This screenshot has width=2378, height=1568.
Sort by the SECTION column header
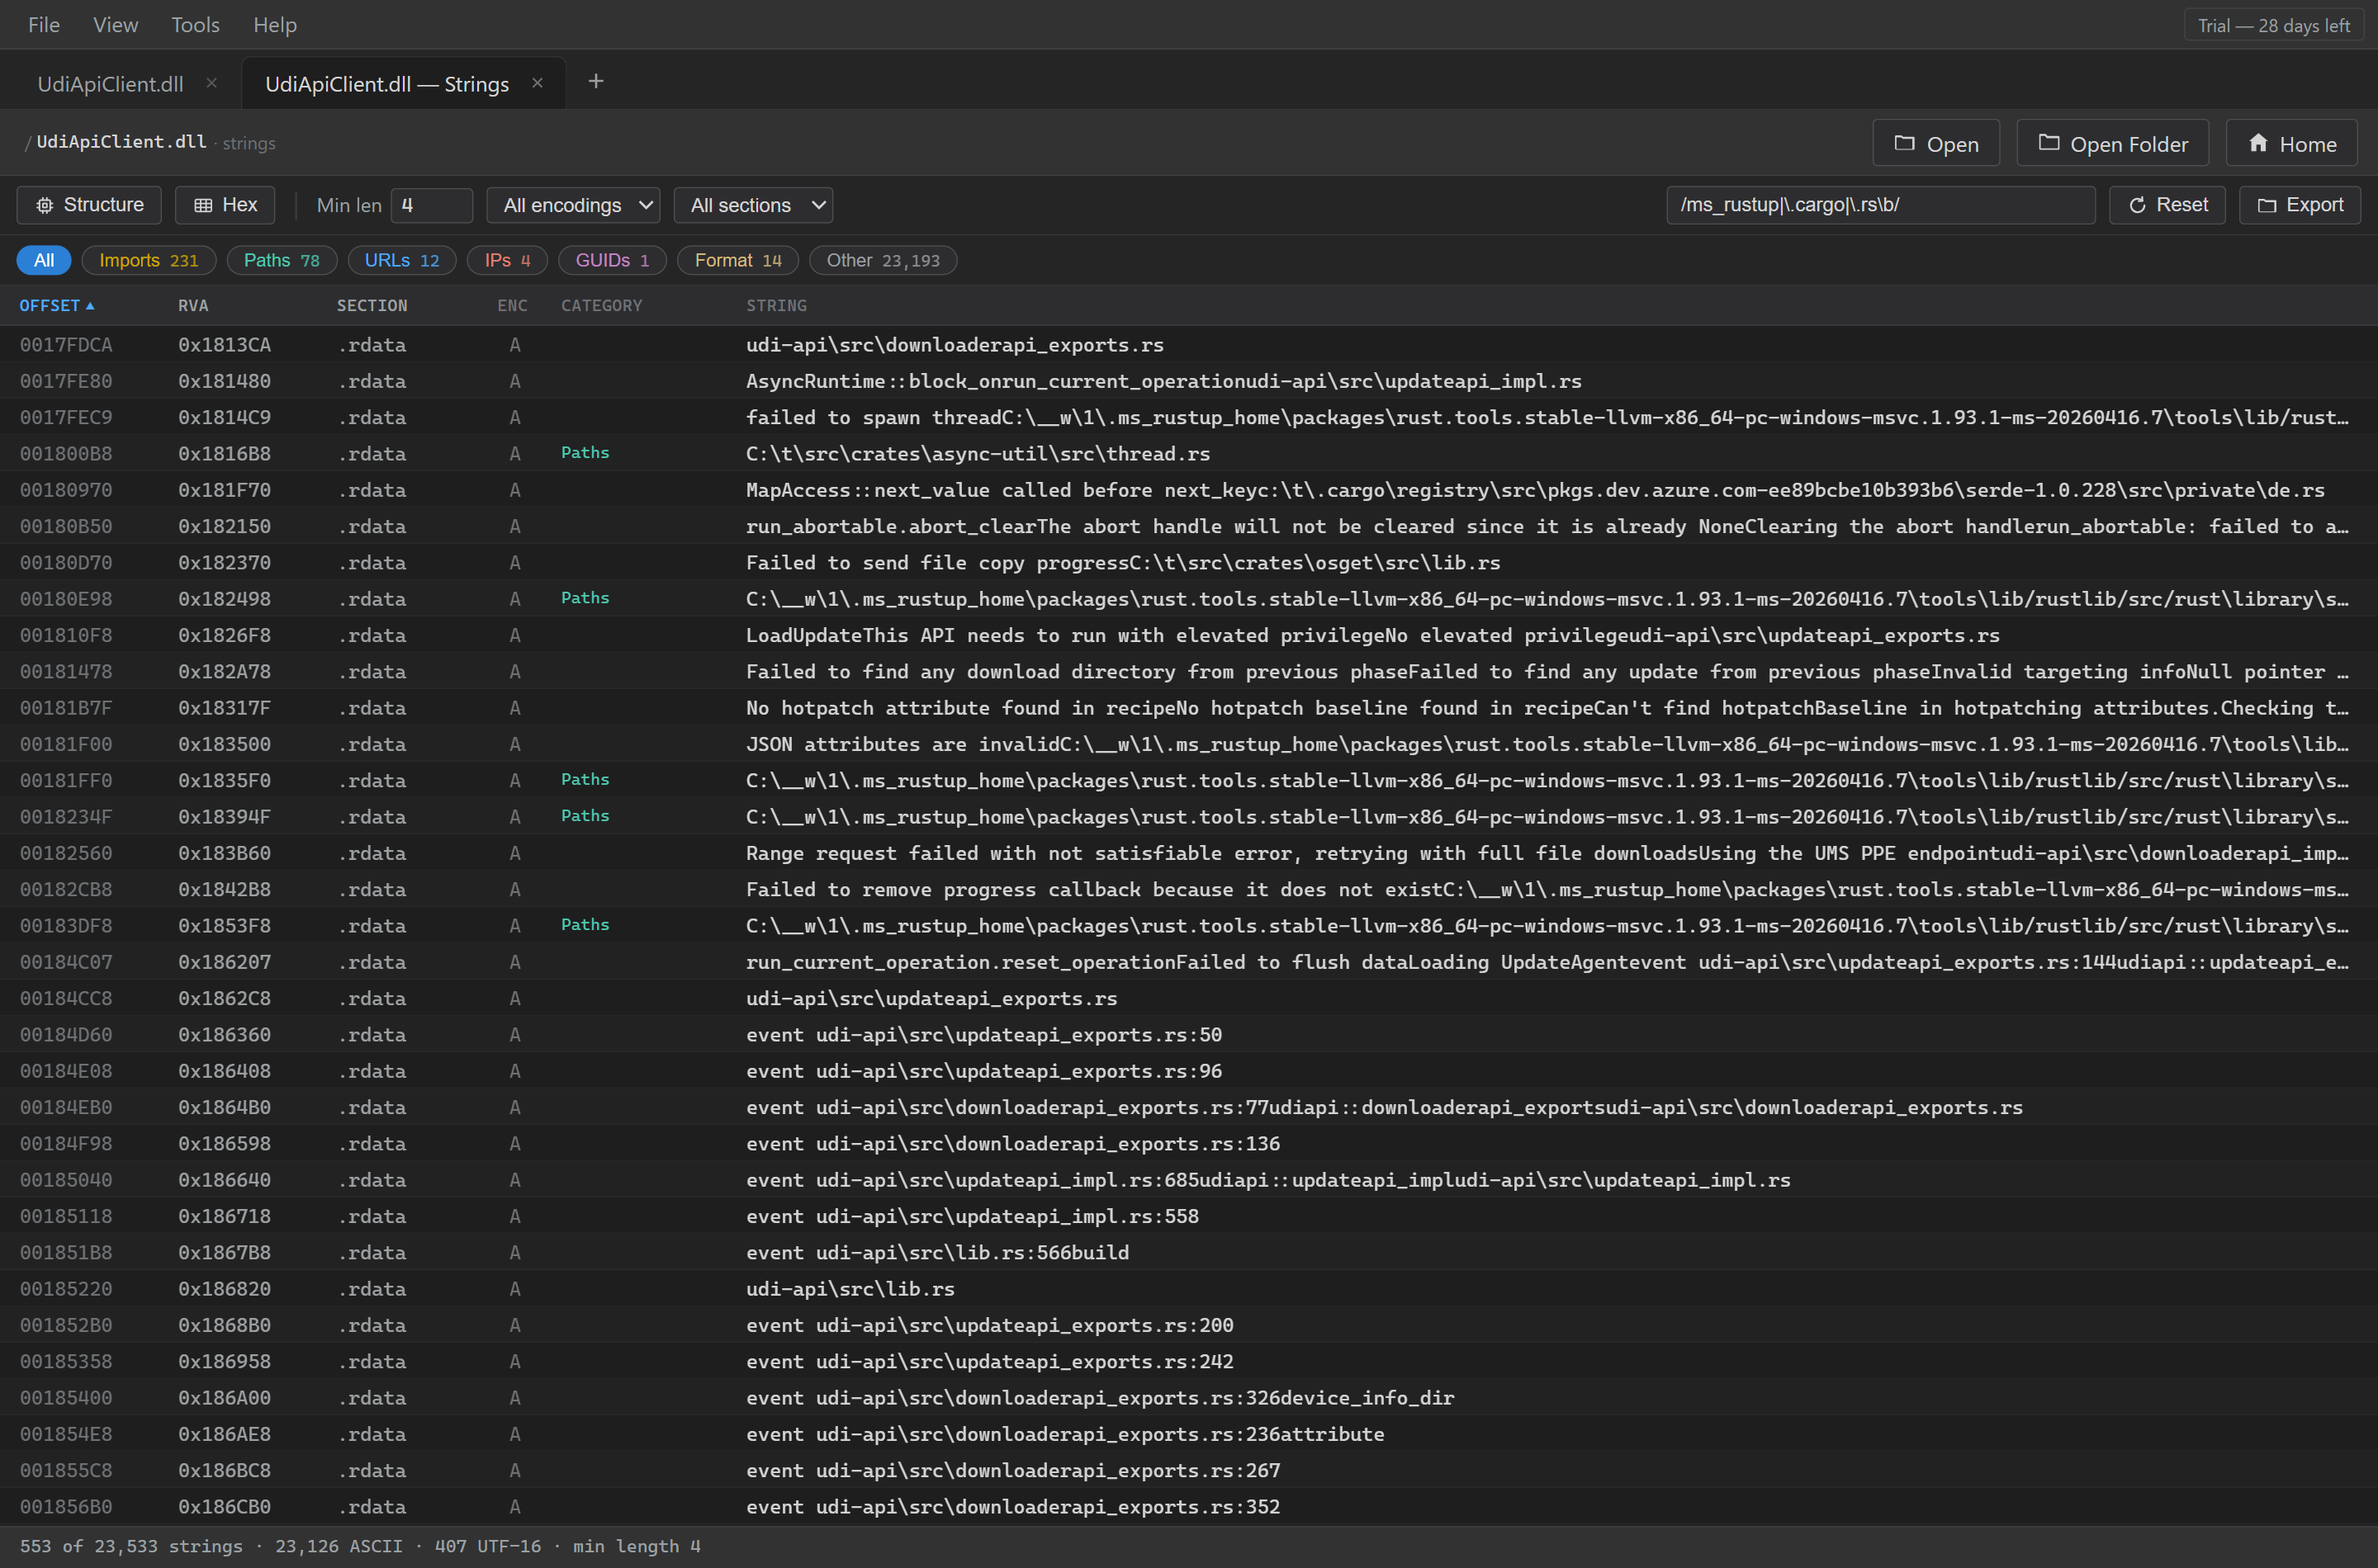(x=372, y=306)
